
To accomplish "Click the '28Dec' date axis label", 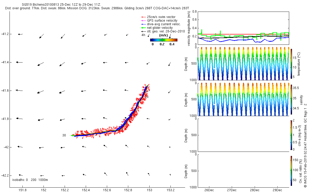I will pyautogui.click(x=254, y=190).
